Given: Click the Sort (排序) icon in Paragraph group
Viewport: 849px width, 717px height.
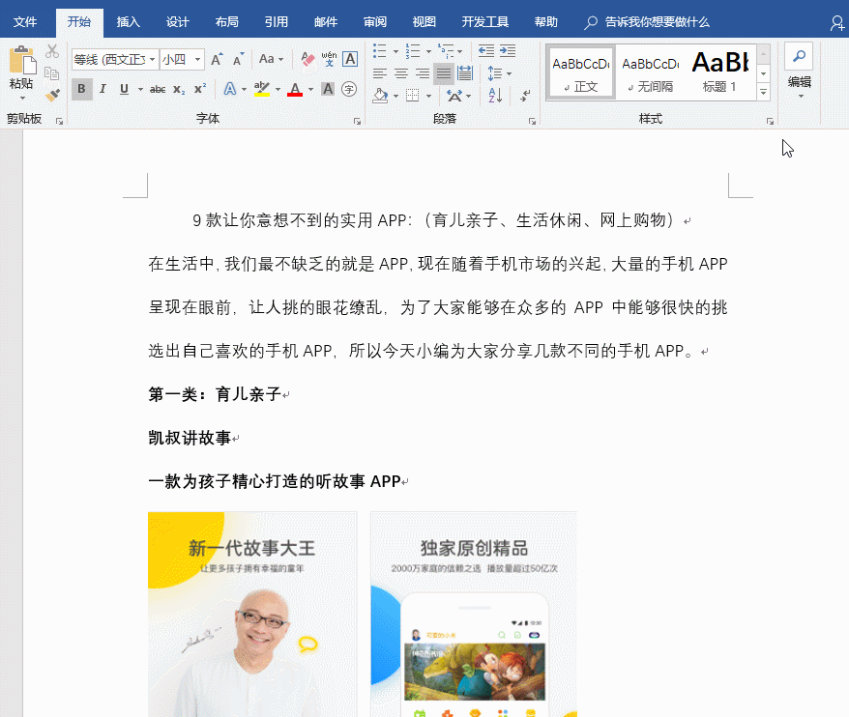Looking at the screenshot, I should 495,95.
